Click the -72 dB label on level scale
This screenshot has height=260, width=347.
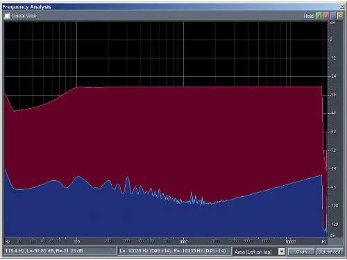click(333, 150)
